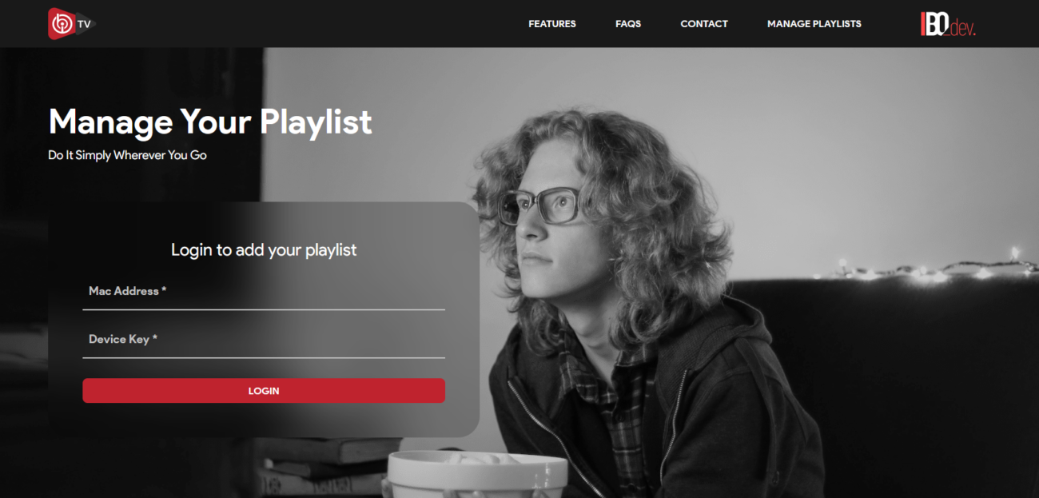The image size is (1039, 498).
Task: Click the Do It Simply Wherever You Go subtitle
Action: [x=127, y=155]
